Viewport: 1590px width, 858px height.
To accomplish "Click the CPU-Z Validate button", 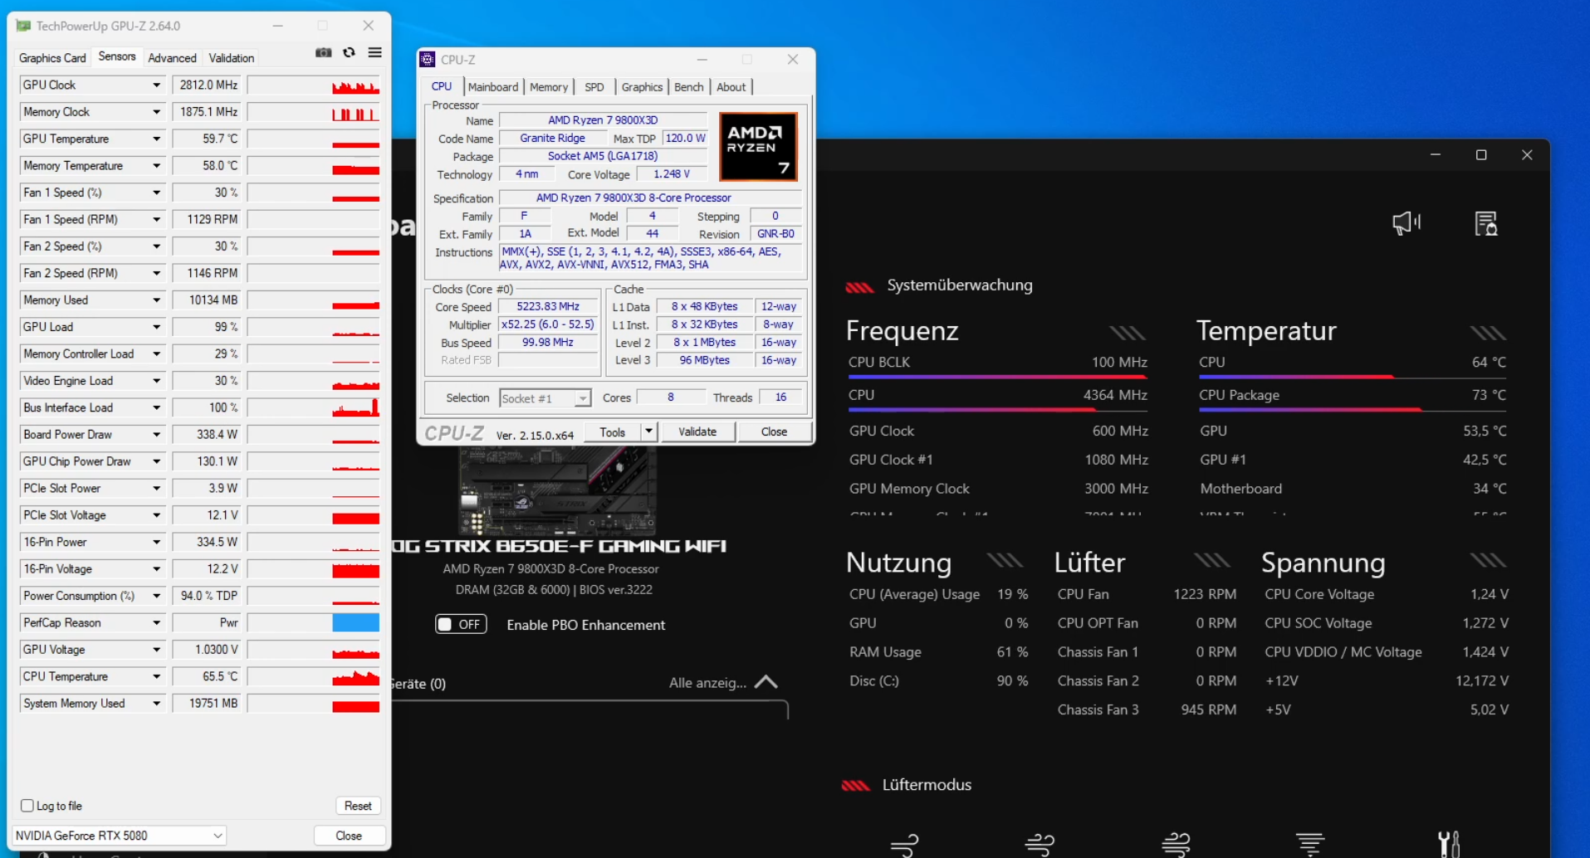I will (697, 431).
